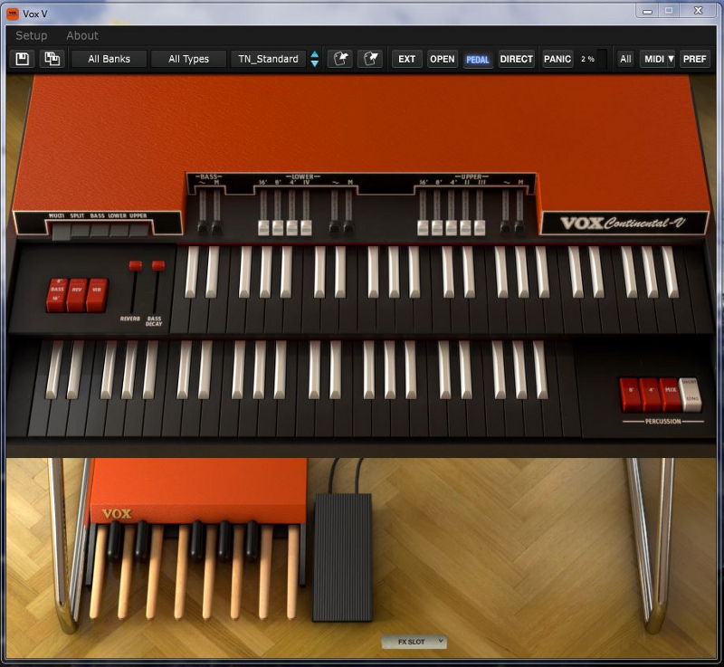The image size is (724, 667).
Task: Click the Lower sine (~) drawbar
Action: tap(334, 227)
